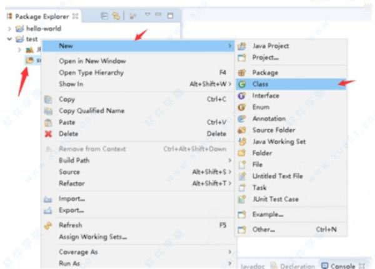Select Class in the New submenu
Screen dimensions: 375x269
point(261,84)
